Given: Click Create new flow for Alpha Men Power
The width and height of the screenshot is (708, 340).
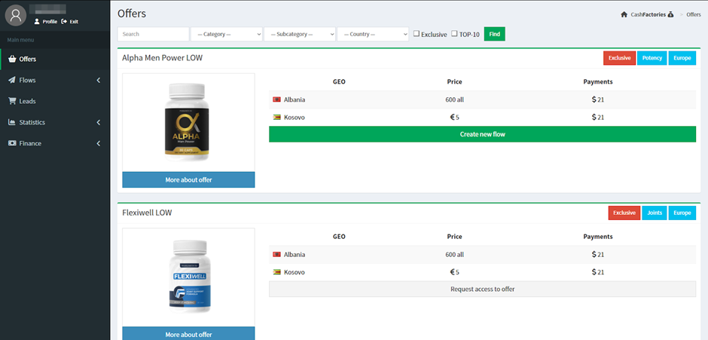Looking at the screenshot, I should (482, 134).
